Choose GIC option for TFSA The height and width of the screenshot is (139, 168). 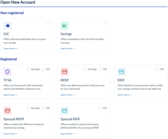coord(43,69)
